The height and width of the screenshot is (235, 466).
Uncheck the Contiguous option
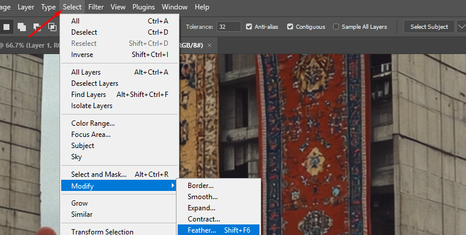[290, 26]
